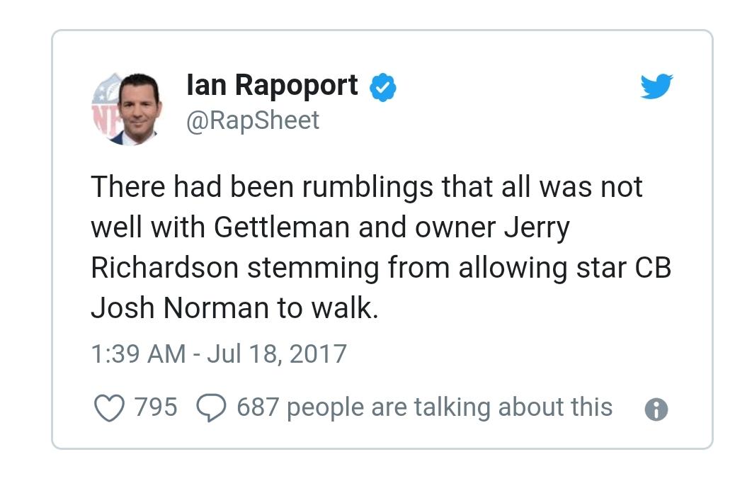Click the 1:39 AM - Jul 18, 2017 timestamp
Viewport: 735px width, 486px height.
click(x=219, y=354)
